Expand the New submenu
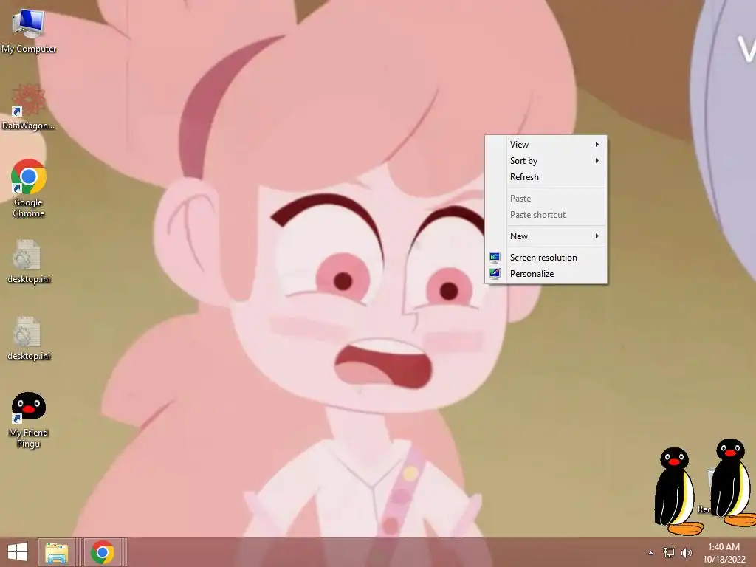Viewport: 756px width, 567px height. (x=546, y=236)
